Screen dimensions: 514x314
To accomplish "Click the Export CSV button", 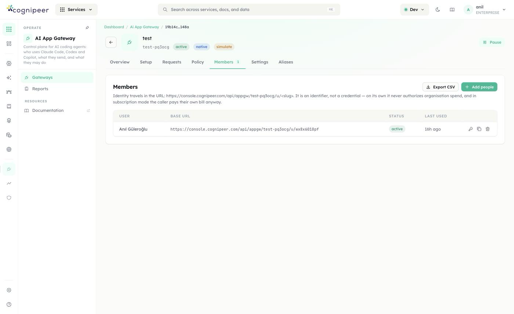I will [x=440, y=87].
